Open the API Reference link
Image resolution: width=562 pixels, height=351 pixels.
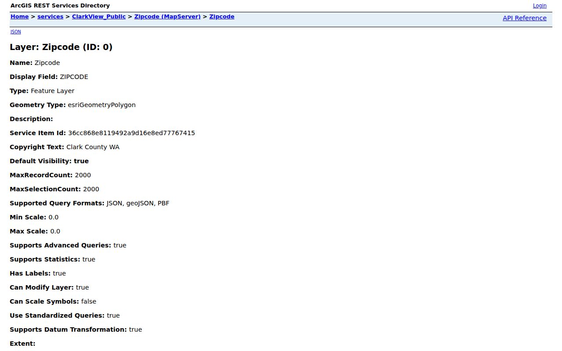[525, 18]
